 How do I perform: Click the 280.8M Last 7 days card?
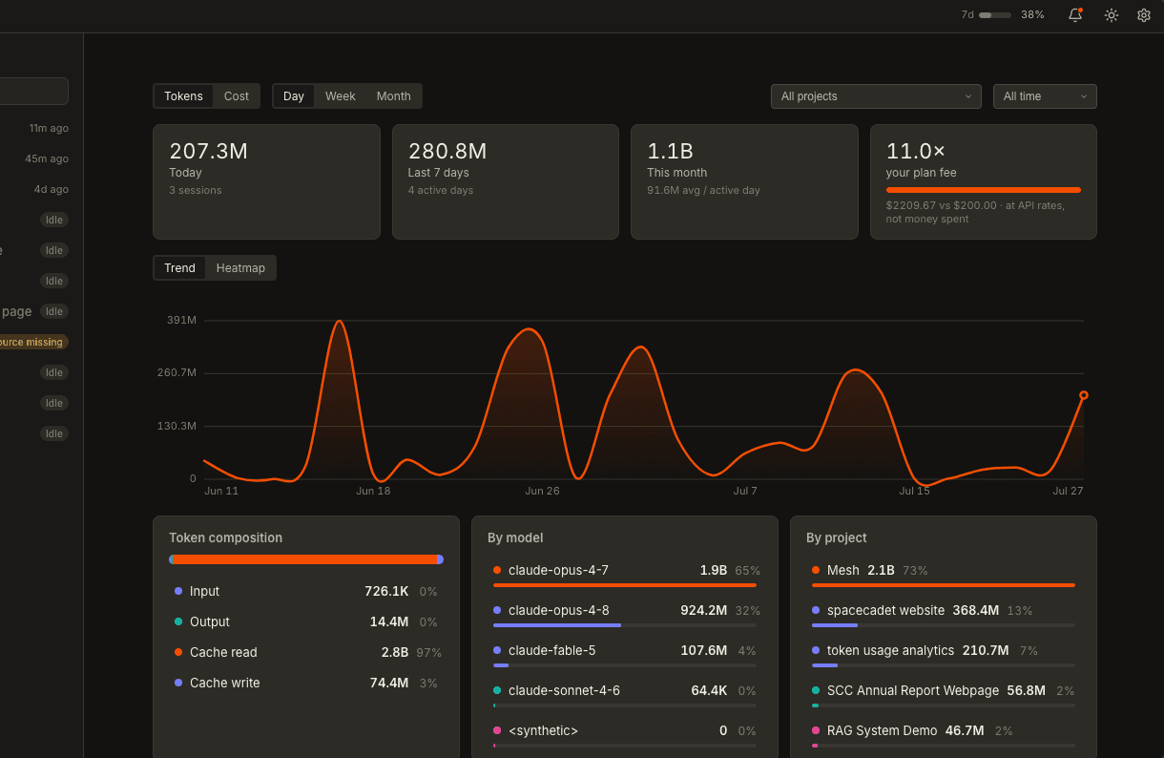pos(506,181)
